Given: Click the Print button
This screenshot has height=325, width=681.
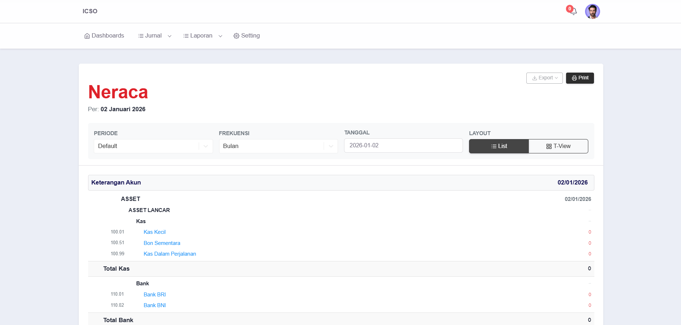Looking at the screenshot, I should click(580, 78).
